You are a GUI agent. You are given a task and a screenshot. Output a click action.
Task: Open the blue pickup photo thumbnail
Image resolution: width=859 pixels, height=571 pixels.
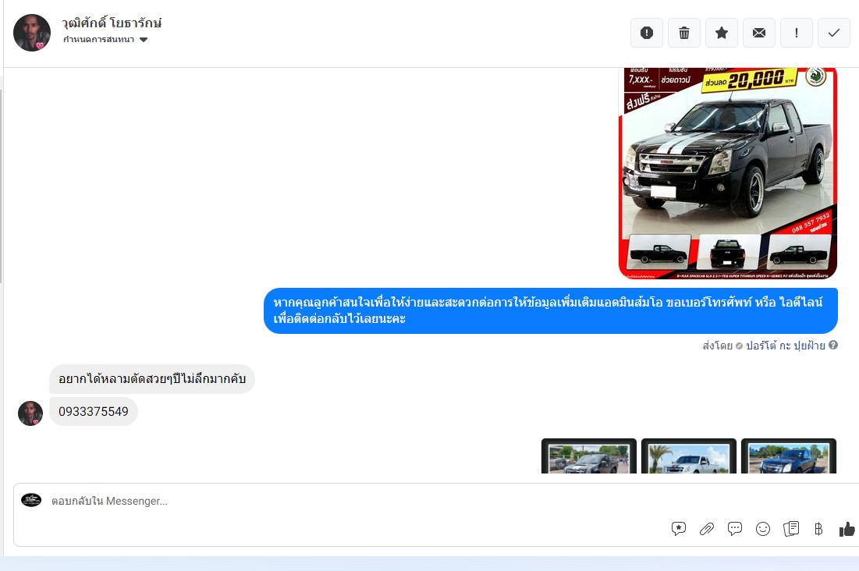[x=788, y=456]
